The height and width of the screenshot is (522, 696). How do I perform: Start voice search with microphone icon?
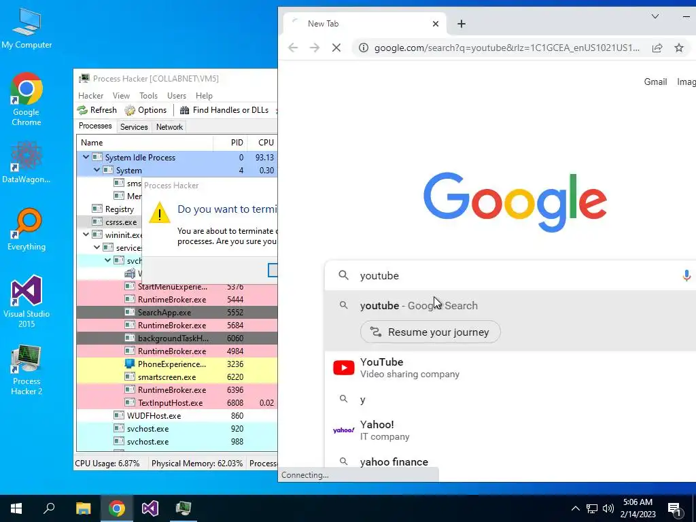[x=686, y=276]
